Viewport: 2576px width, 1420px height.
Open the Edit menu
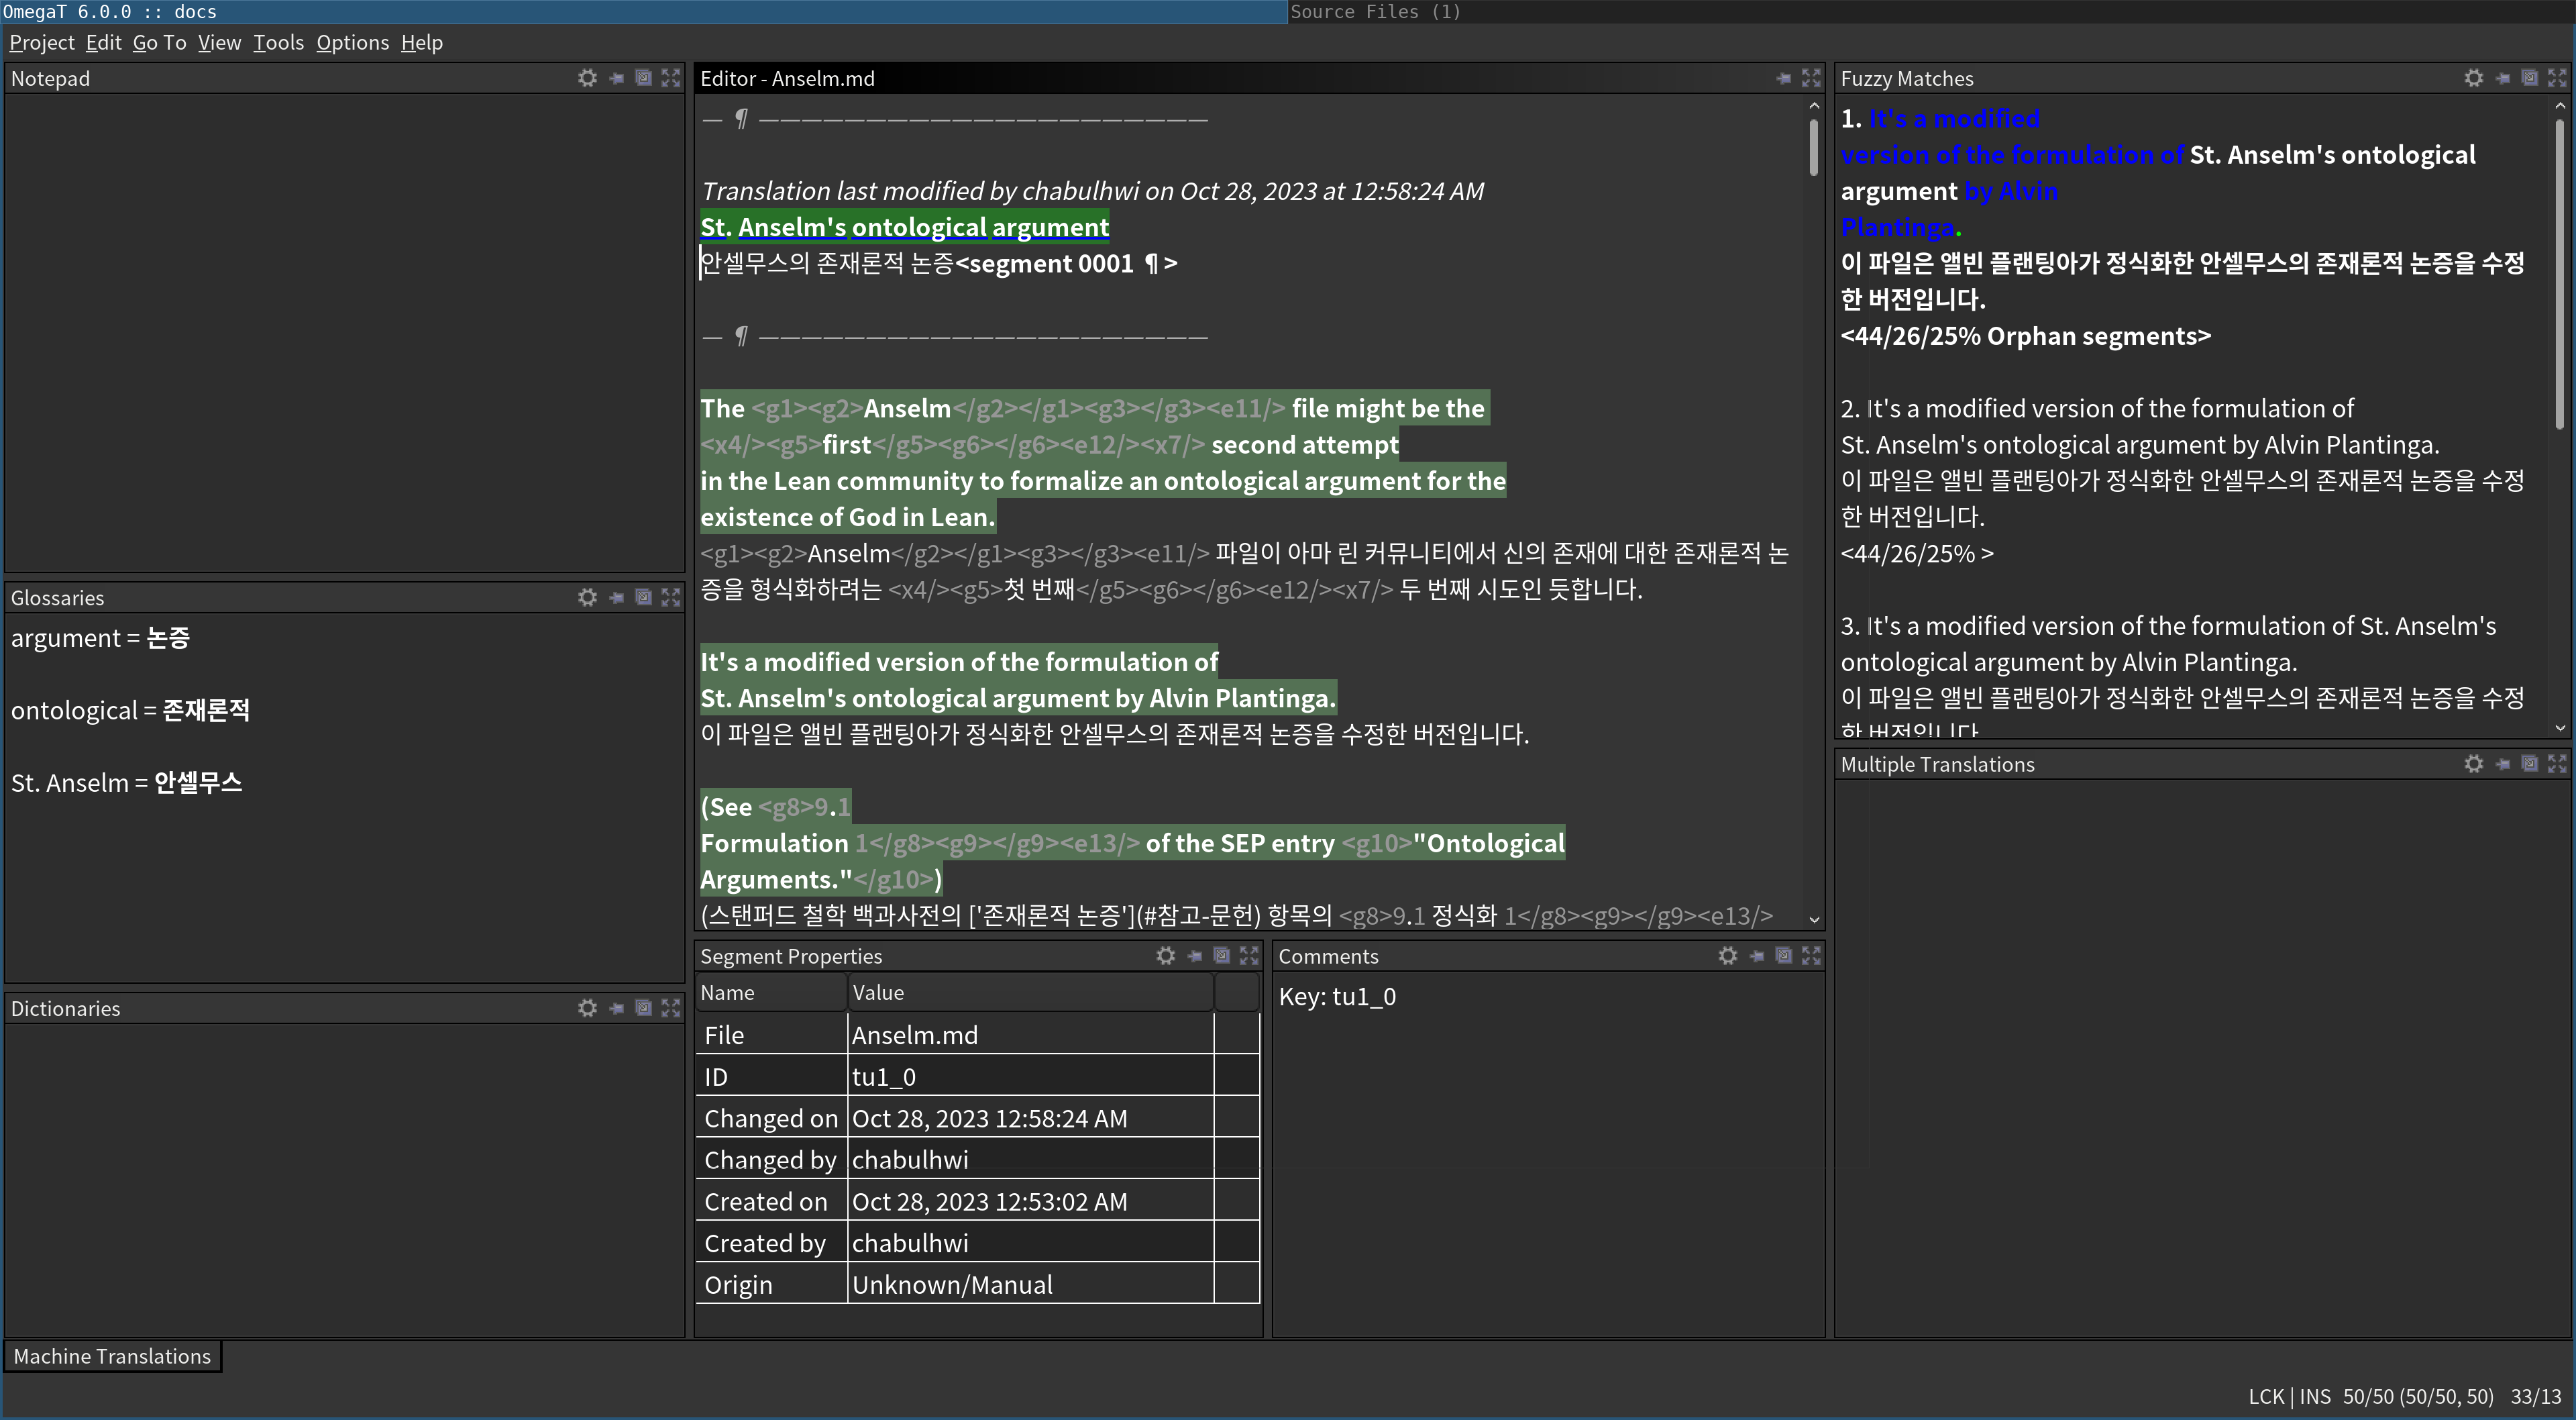pyautogui.click(x=103, y=42)
